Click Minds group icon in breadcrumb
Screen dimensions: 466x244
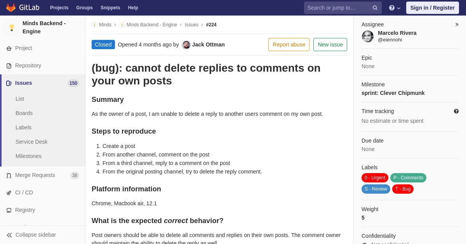coord(94,25)
